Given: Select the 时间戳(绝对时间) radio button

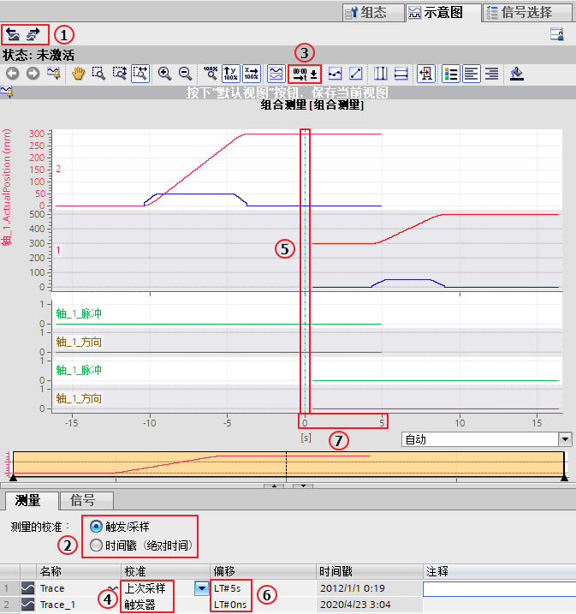Looking at the screenshot, I should (x=96, y=545).
